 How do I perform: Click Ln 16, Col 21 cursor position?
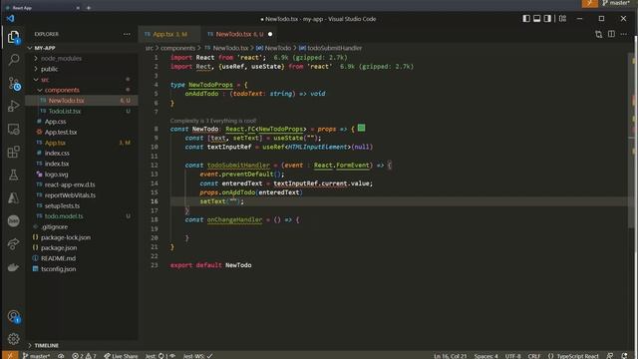click(x=450, y=356)
